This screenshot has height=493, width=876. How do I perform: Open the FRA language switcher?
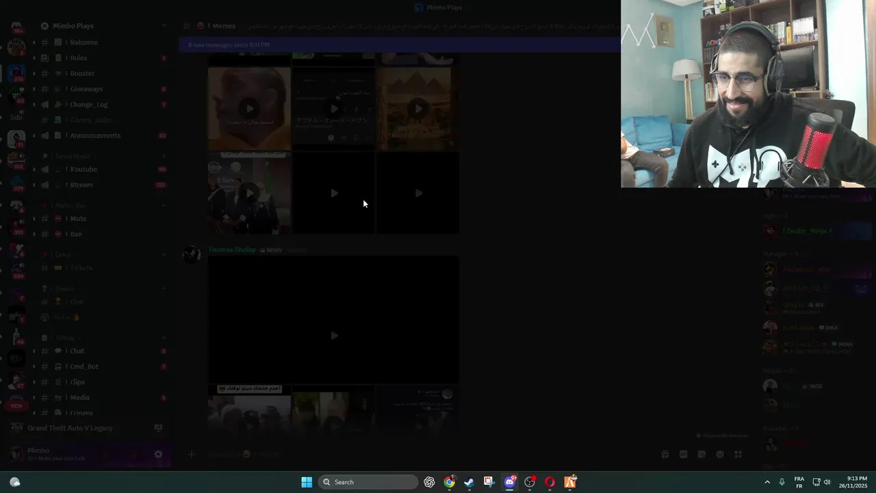[x=799, y=482]
